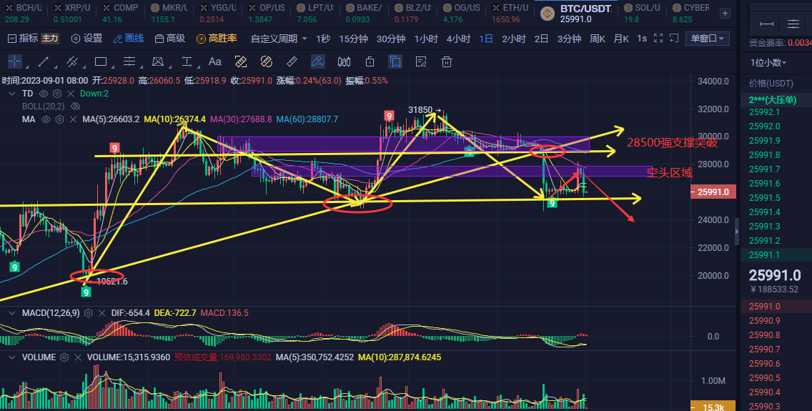Select the crosshair cursor tool
The width and height of the screenshot is (812, 411).
[14, 62]
